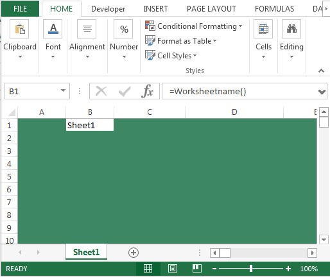
Task: Switch to the FORMULAS tab
Action: (x=274, y=9)
